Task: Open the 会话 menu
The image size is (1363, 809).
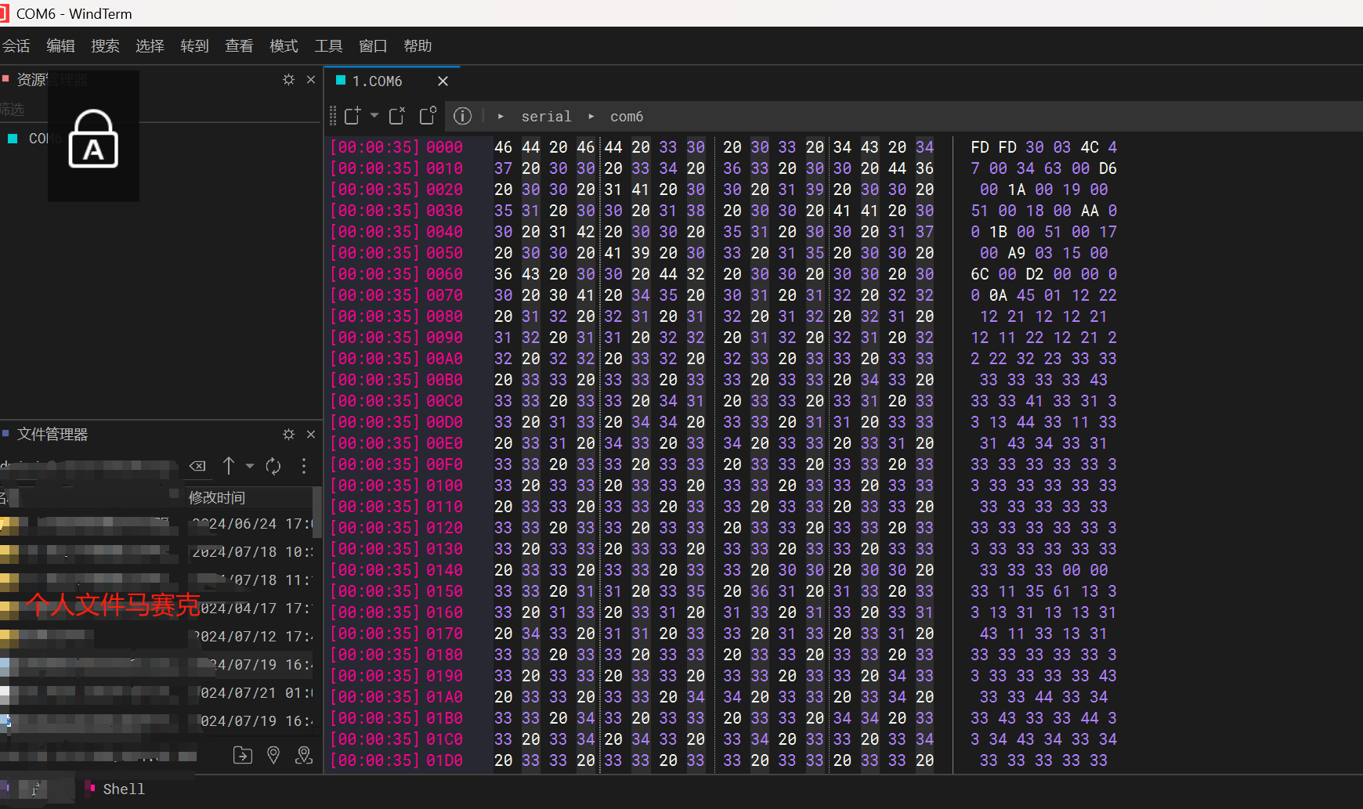Action: 16,46
